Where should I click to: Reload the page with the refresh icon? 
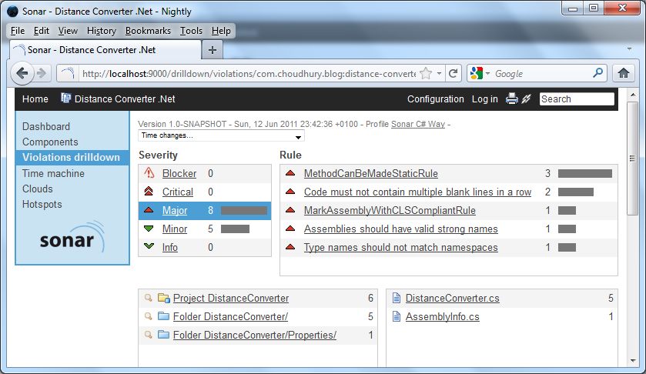coord(454,73)
